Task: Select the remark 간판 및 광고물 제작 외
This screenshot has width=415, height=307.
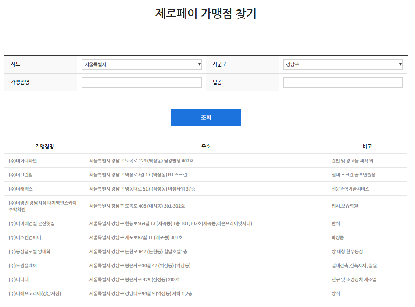Action: (352, 161)
